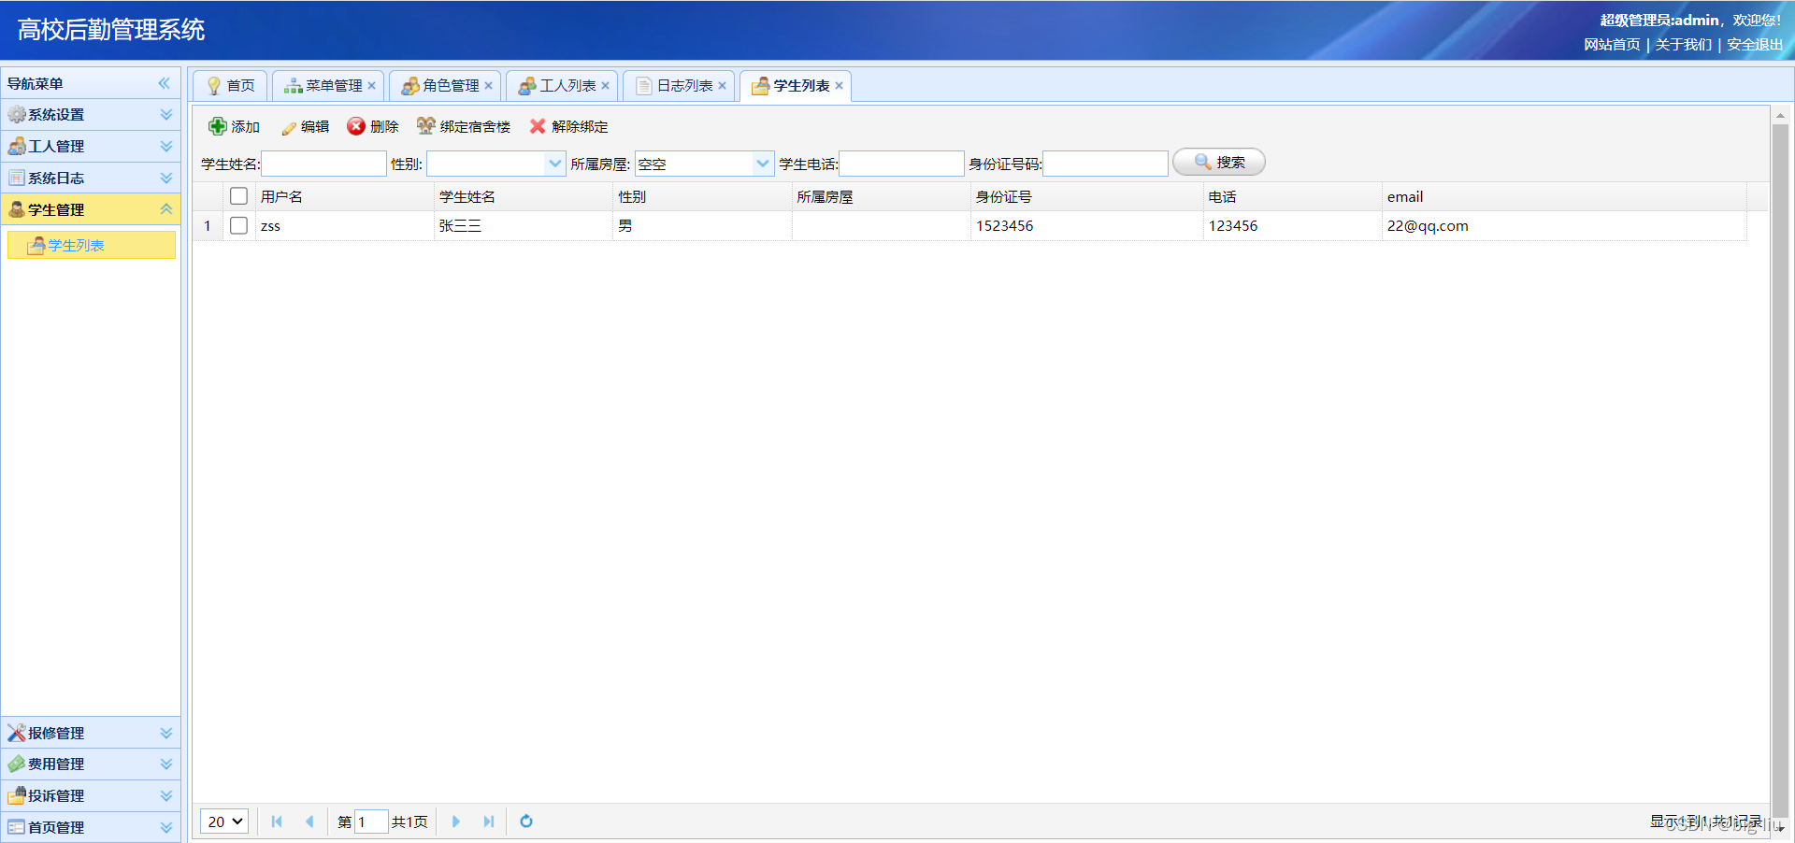
Task: Click the 绑定宿舍楼 bind dormitory icon
Action: [x=426, y=126]
